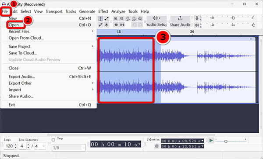Select the Draw pencil tool
Image resolution: width=263 pixels, height=159 pixels.
(x=100, y=25)
